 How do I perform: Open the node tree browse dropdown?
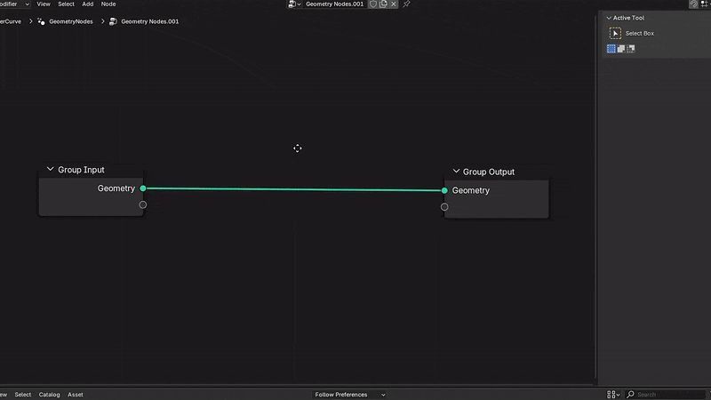pyautogui.click(x=295, y=4)
